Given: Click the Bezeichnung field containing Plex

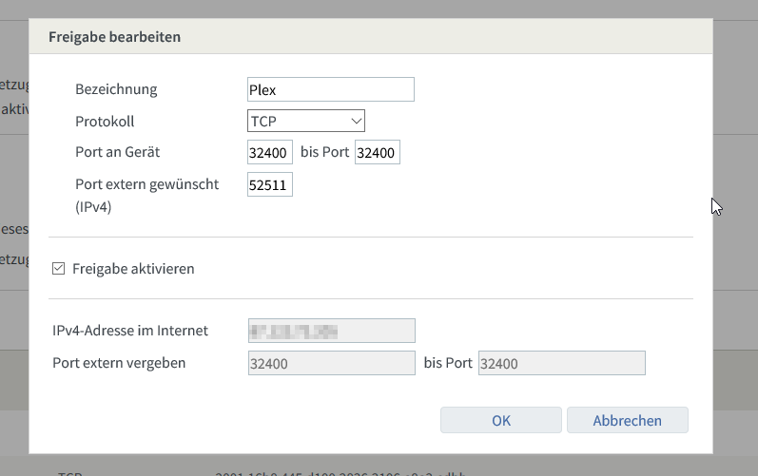Looking at the screenshot, I should [x=330, y=89].
